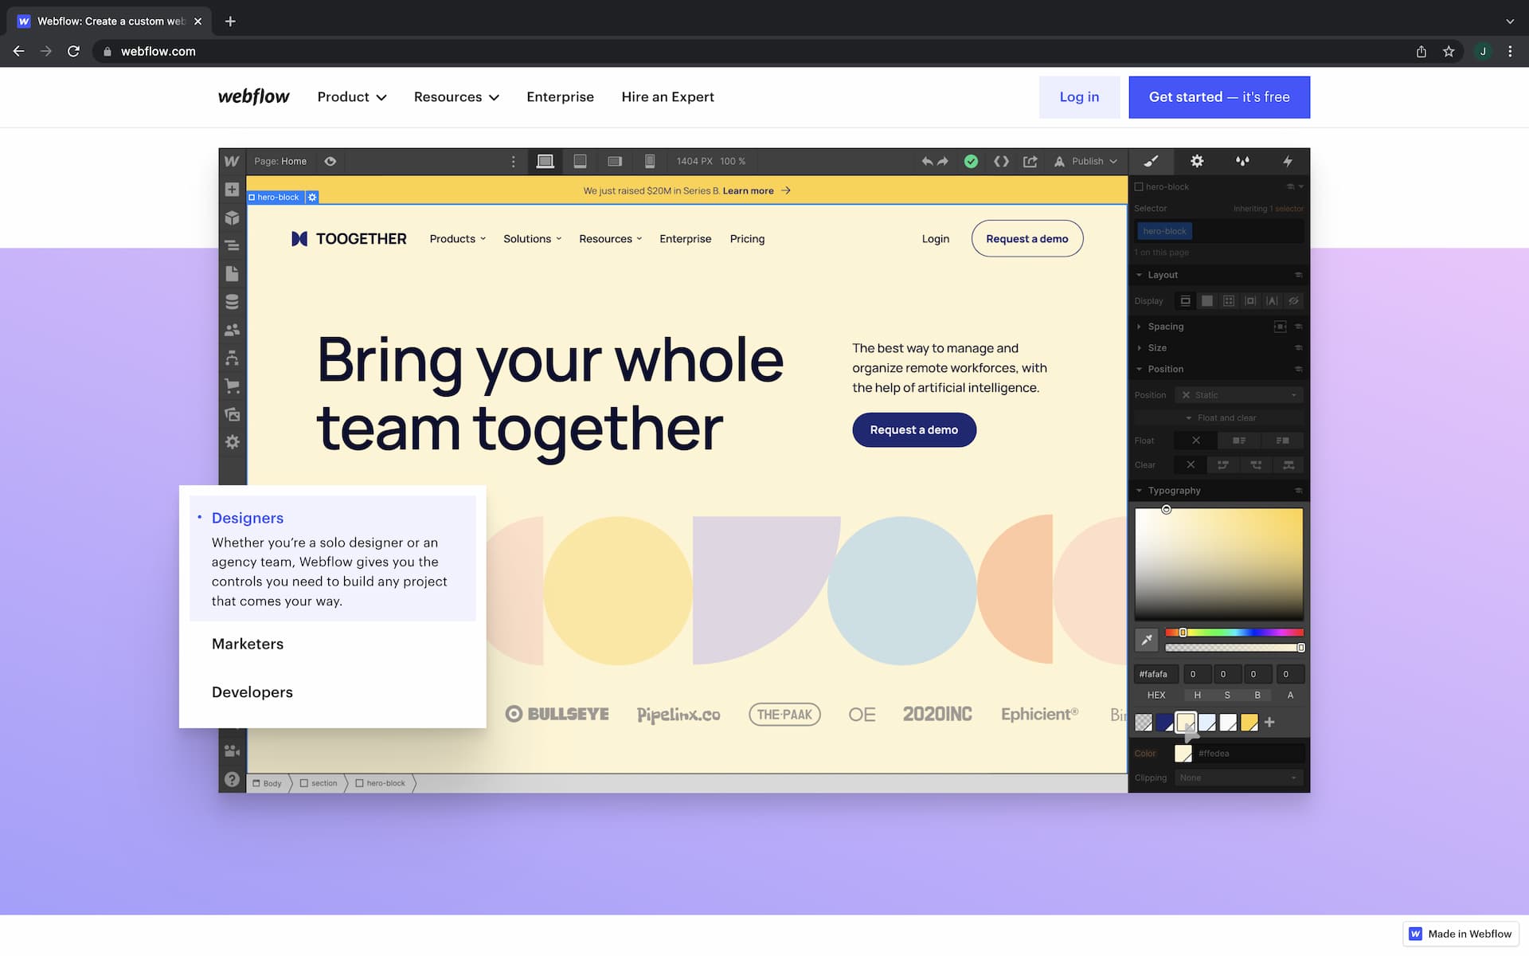Expand the Size section

click(1156, 348)
